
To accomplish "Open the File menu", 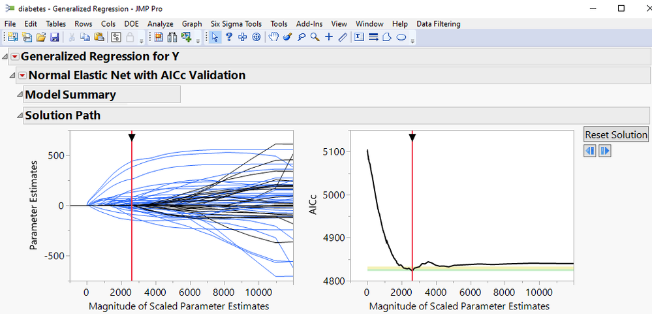I will click(10, 24).
